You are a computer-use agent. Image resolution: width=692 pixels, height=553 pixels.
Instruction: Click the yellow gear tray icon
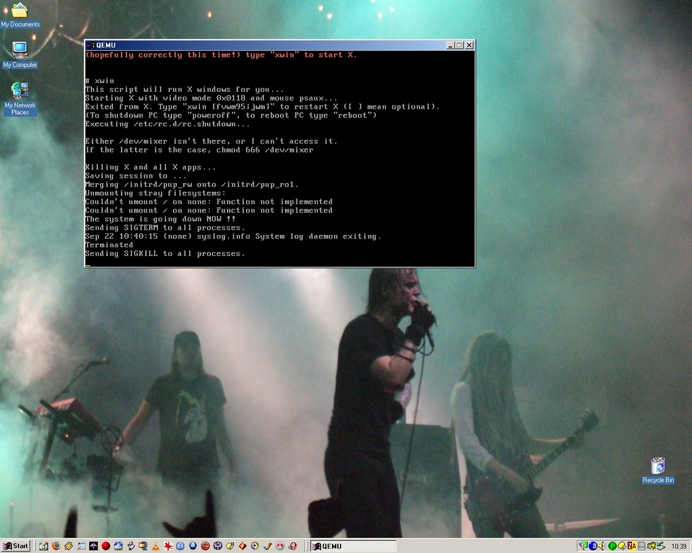(x=651, y=546)
